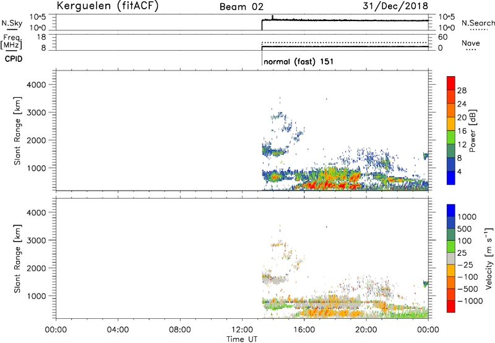The width and height of the screenshot is (495, 343).
Task: Click the date 31/Dec/2018
Action: point(395,6)
